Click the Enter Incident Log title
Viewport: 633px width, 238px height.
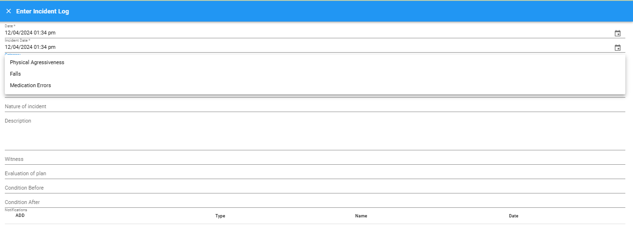point(43,11)
